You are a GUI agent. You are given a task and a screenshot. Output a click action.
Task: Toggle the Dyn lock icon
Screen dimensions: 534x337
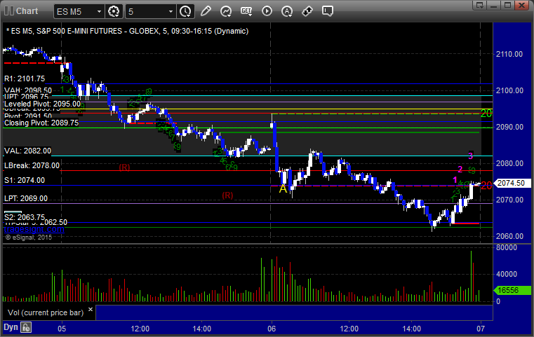tap(26, 327)
